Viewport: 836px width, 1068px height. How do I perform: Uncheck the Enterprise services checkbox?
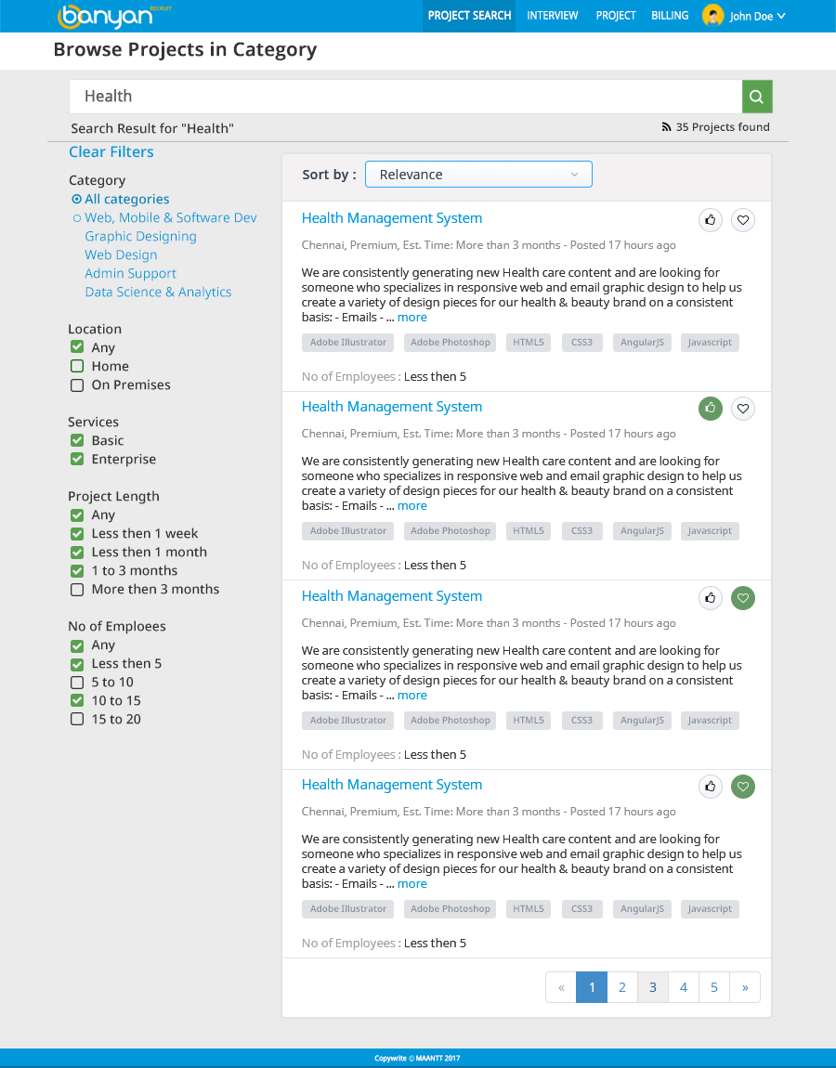point(77,459)
